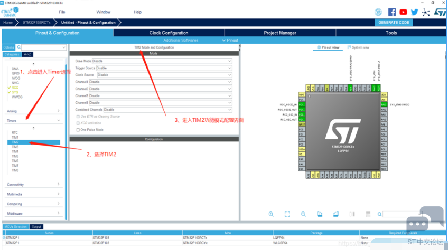Screen dimensions: 448x250
Task: Expand the Analog category
Action: click(x=33, y=111)
